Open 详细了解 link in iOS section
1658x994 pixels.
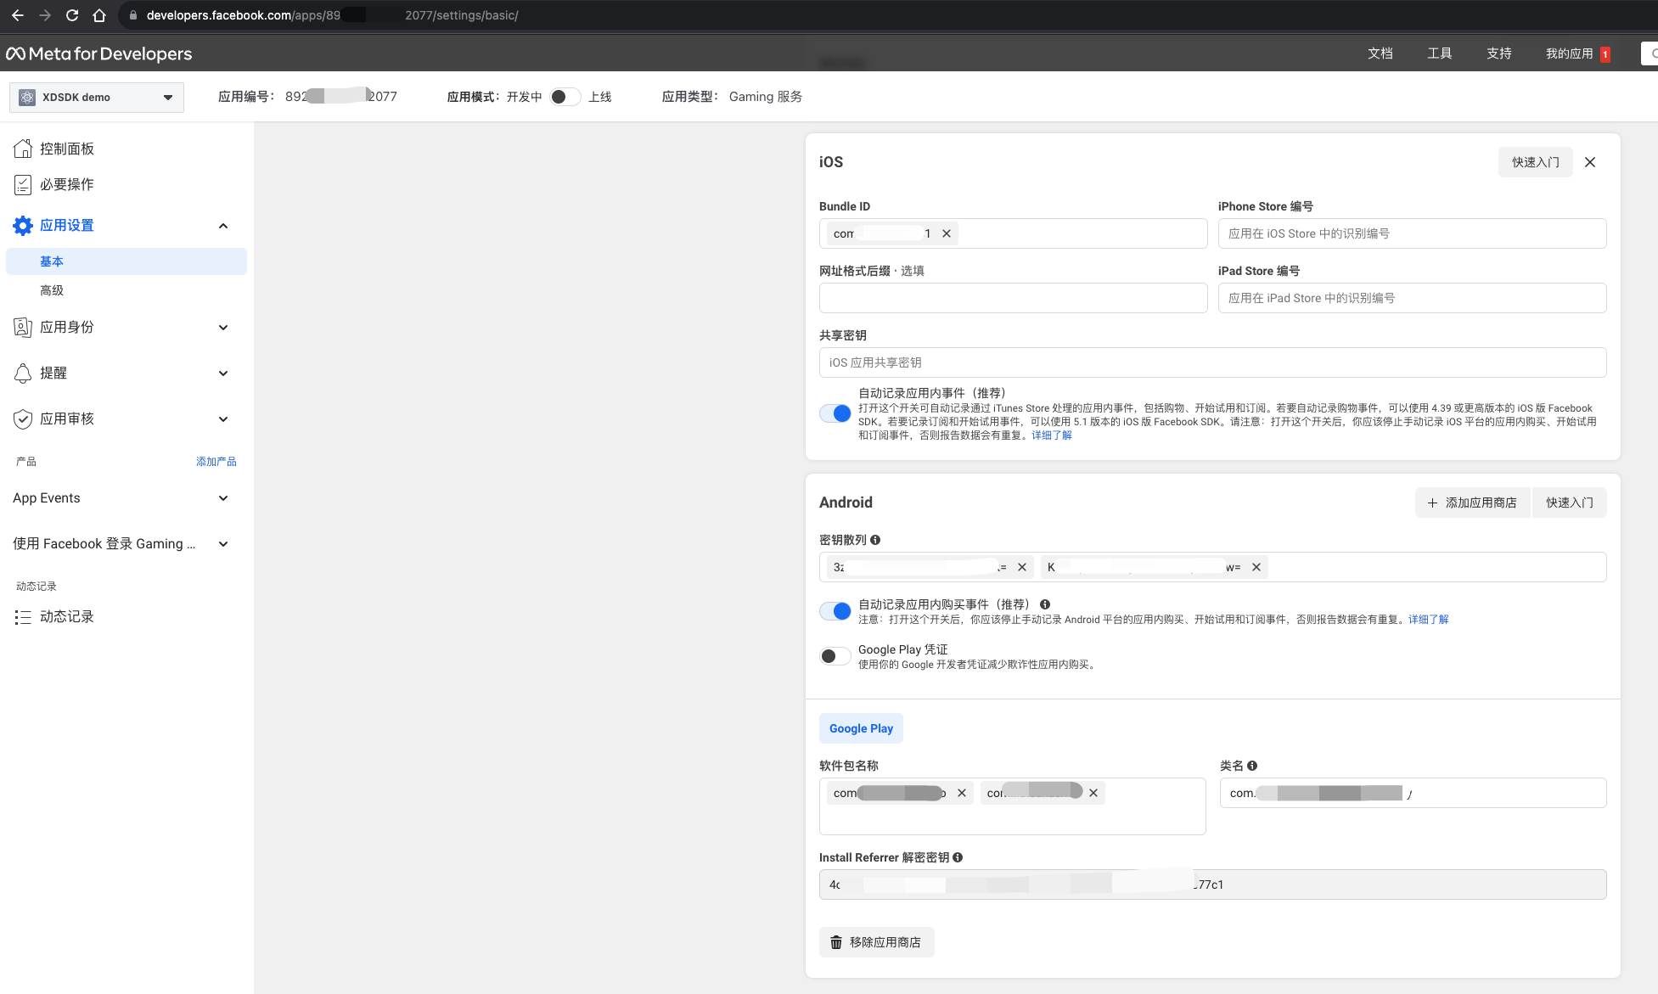[x=1052, y=435]
